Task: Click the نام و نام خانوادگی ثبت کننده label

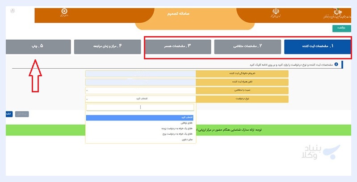Action: tap(242, 74)
